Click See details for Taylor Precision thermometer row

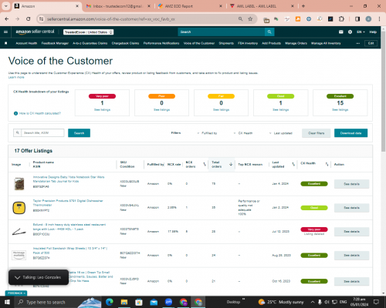coord(351,208)
